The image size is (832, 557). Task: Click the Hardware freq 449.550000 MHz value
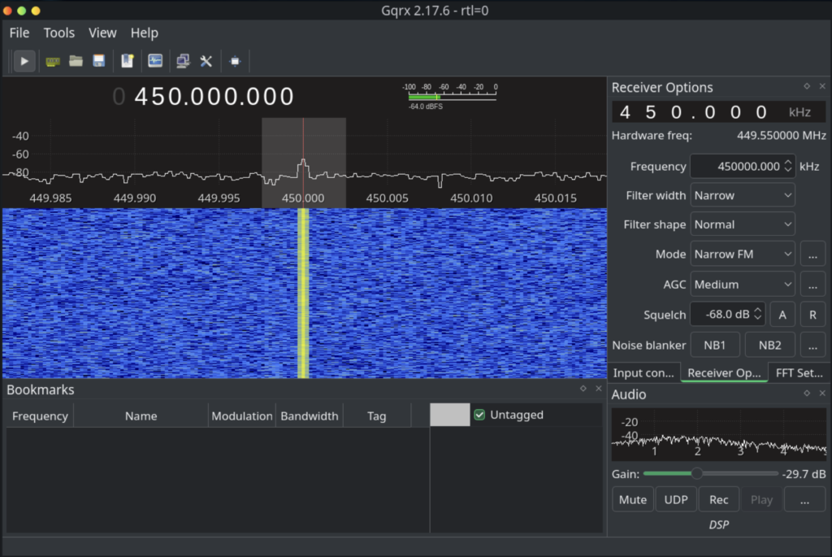[x=781, y=136]
